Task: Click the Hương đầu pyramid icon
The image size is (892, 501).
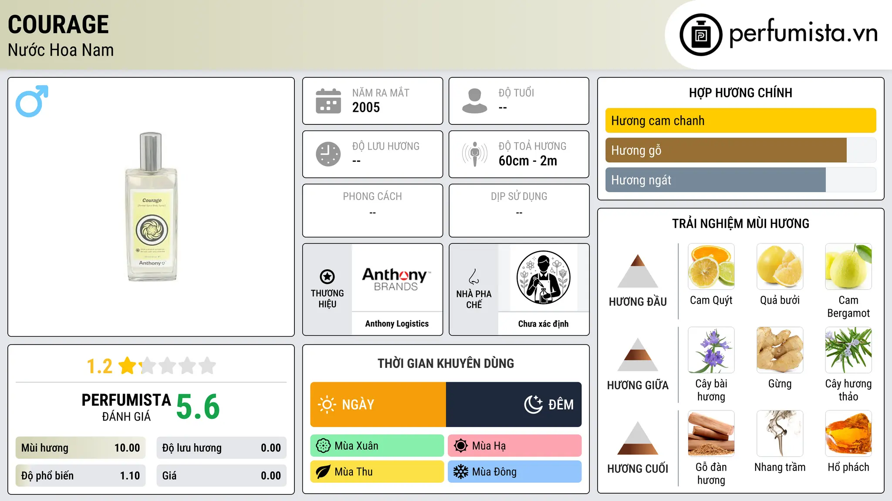Action: [x=638, y=271]
